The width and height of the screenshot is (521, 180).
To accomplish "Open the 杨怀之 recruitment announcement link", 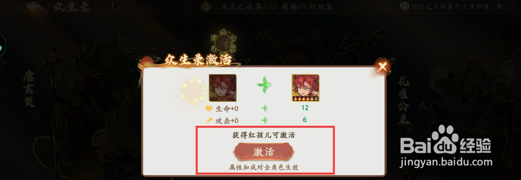I will [457, 6].
